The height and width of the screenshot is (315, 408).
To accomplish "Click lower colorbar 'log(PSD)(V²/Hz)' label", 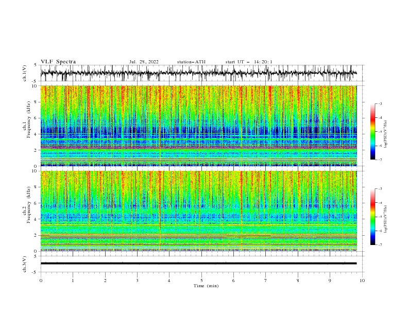I will 386,219.
